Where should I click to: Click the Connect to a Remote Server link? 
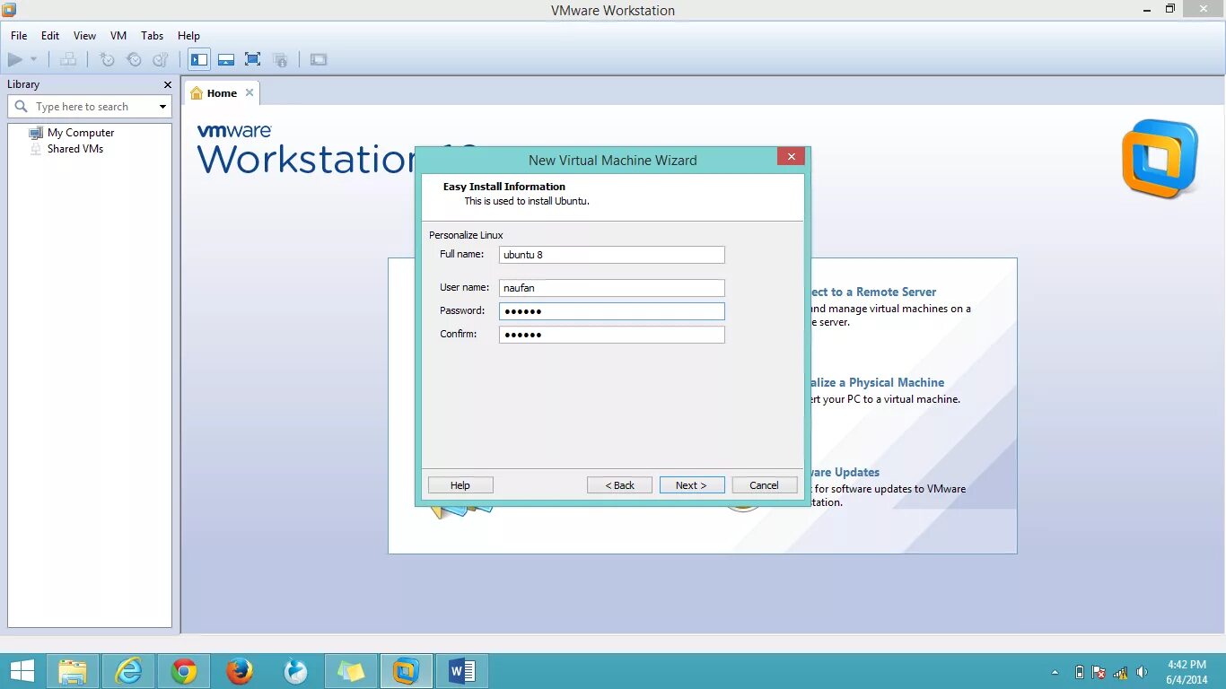874,292
